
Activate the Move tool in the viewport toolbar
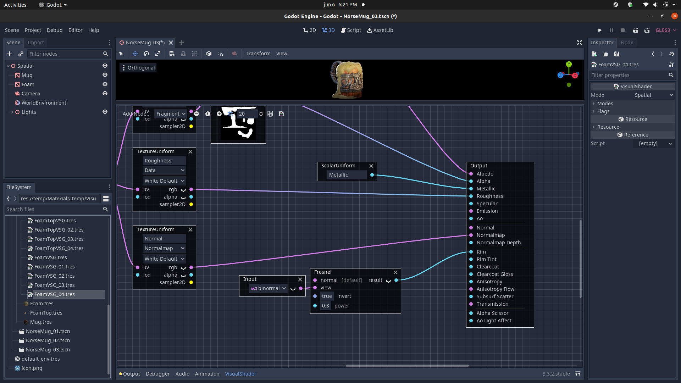pyautogui.click(x=135, y=54)
